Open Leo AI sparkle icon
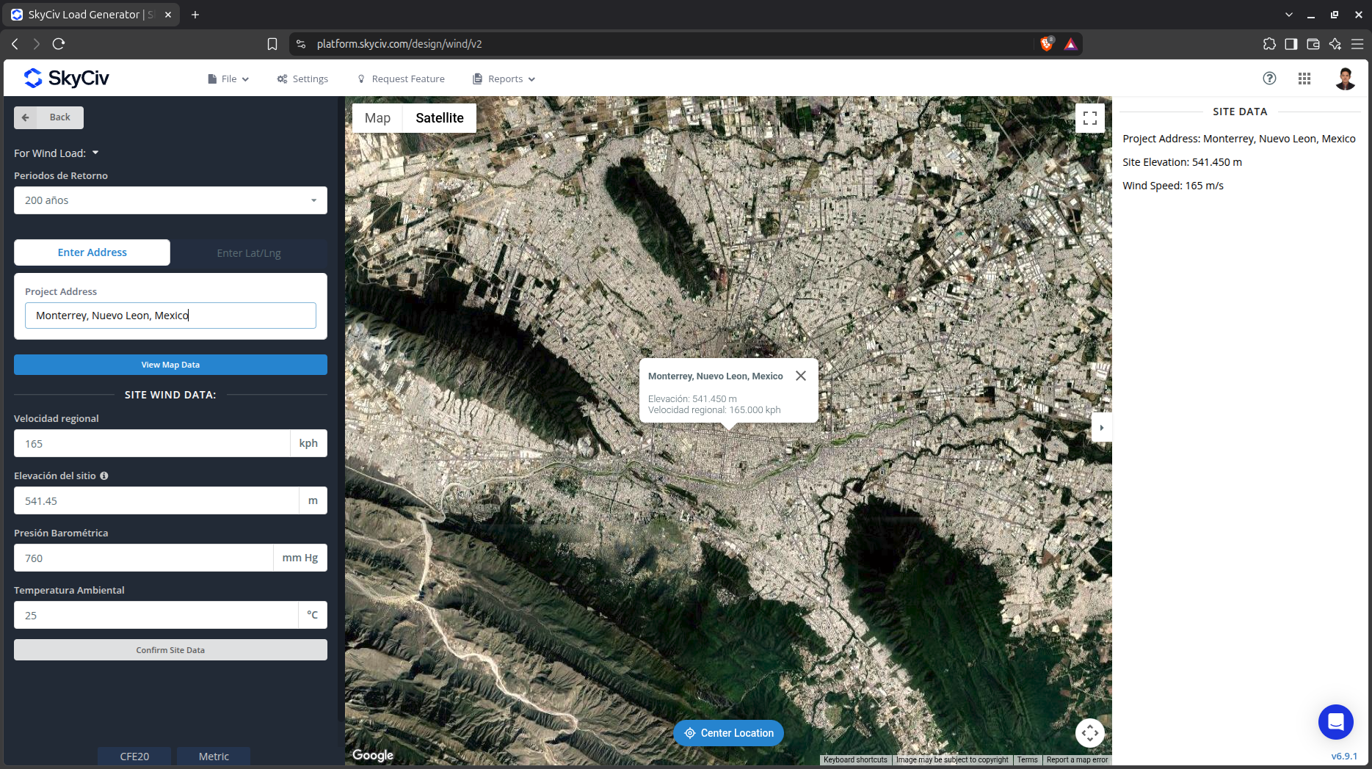The image size is (1372, 769). (1335, 44)
